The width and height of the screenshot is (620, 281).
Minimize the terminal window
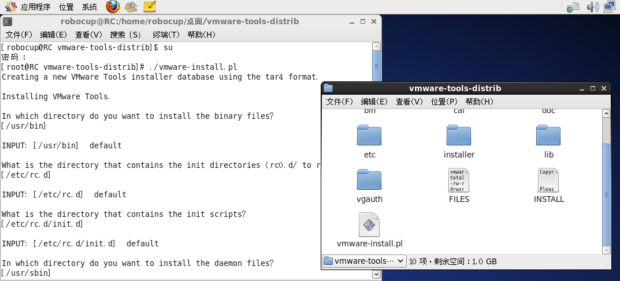tap(352, 22)
